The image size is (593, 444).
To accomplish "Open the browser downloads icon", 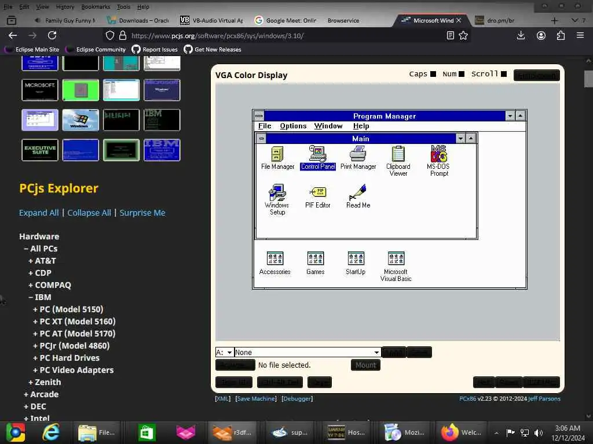I will [x=521, y=35].
